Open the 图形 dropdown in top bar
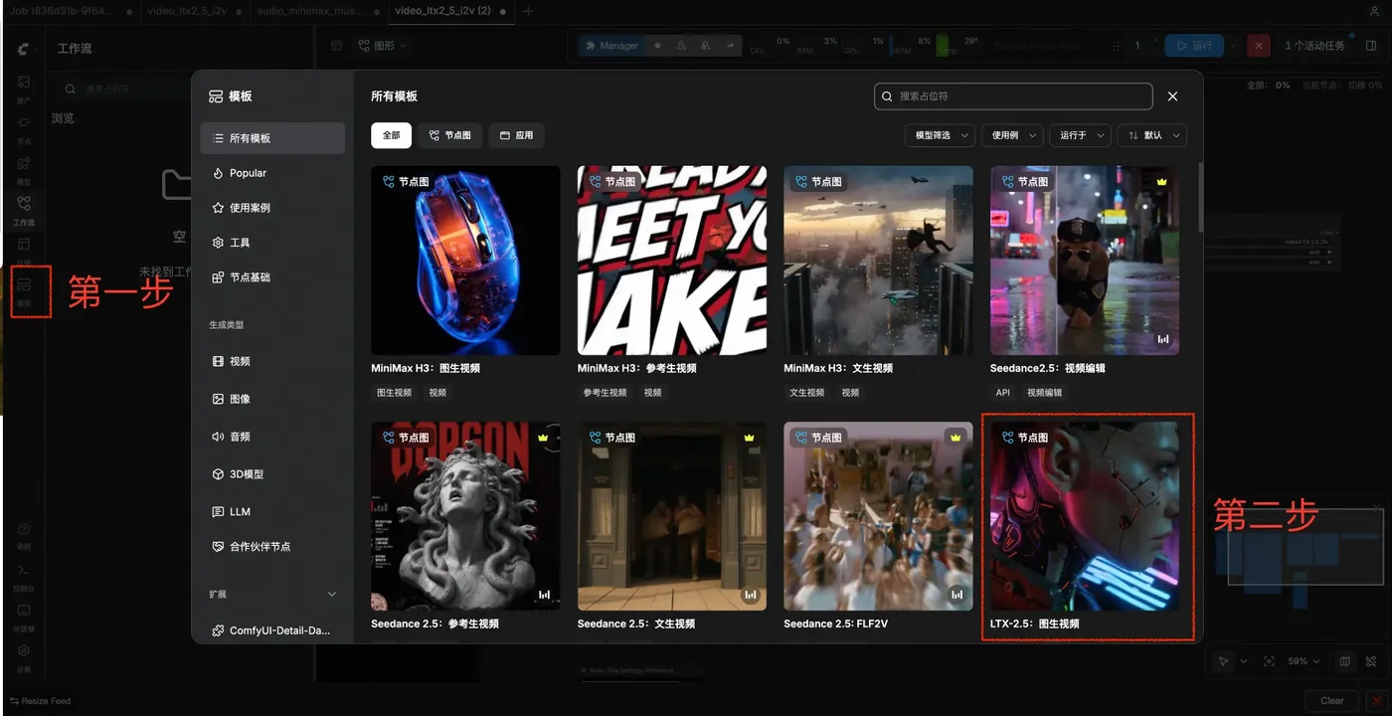1392x716 pixels. pyautogui.click(x=382, y=46)
